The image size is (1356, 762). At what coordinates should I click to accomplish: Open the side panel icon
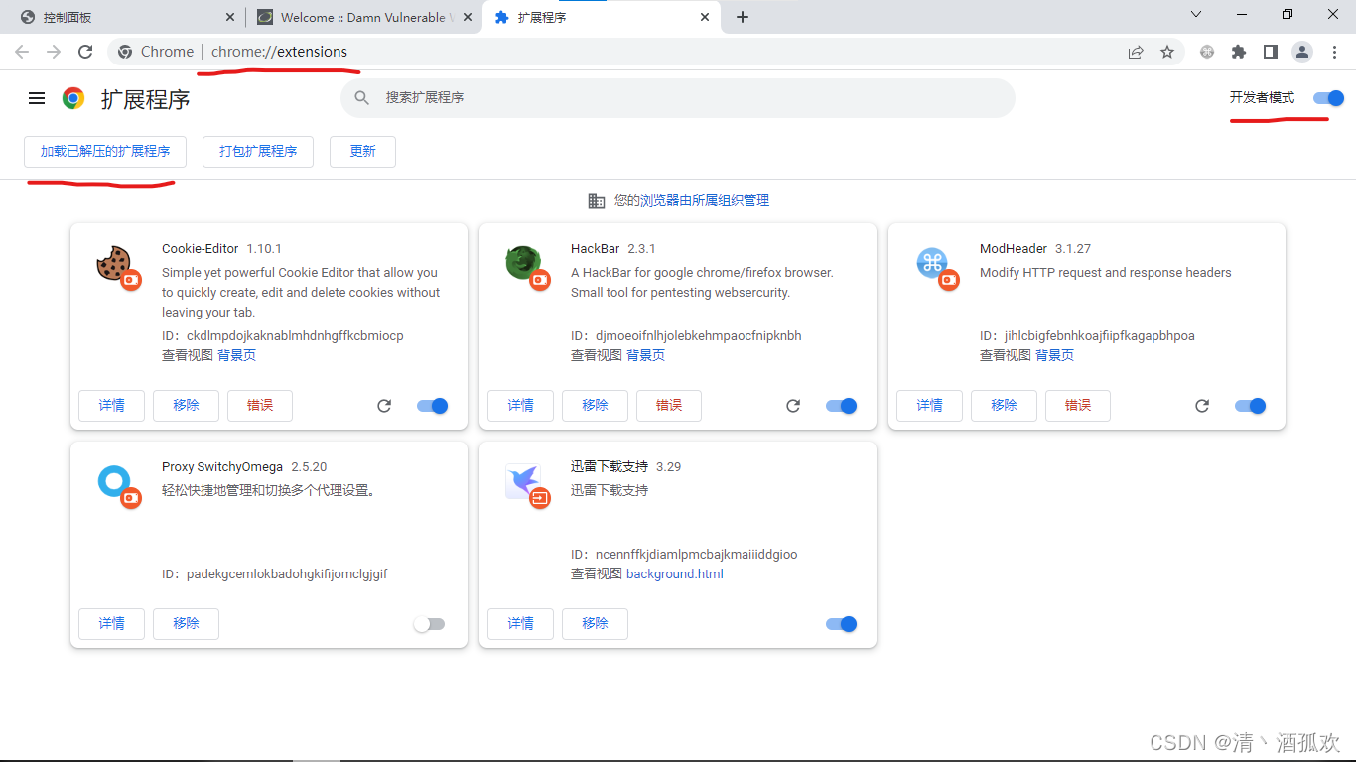click(1271, 52)
